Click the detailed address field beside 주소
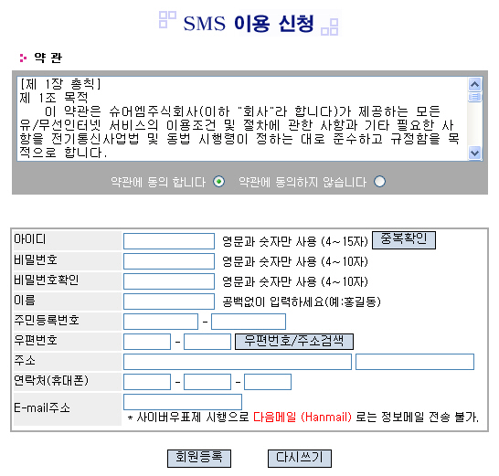Viewport: 499px width, 476px height. tap(415, 362)
